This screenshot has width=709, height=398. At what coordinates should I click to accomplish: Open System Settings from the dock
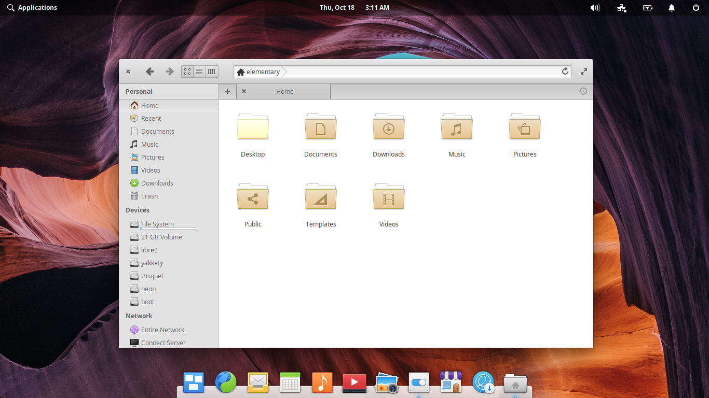coord(419,383)
